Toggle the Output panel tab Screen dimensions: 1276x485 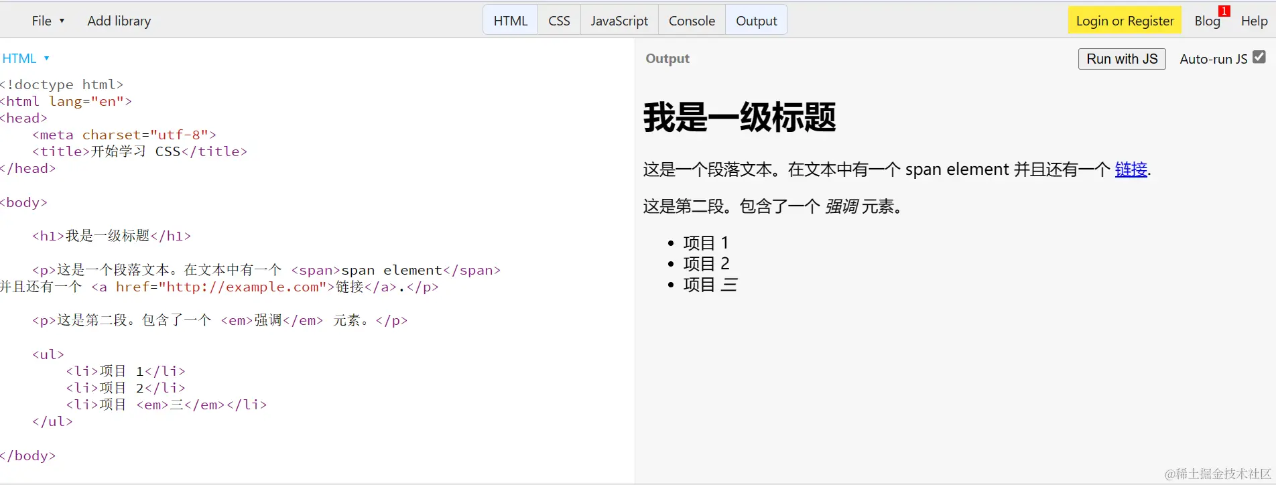click(x=757, y=21)
